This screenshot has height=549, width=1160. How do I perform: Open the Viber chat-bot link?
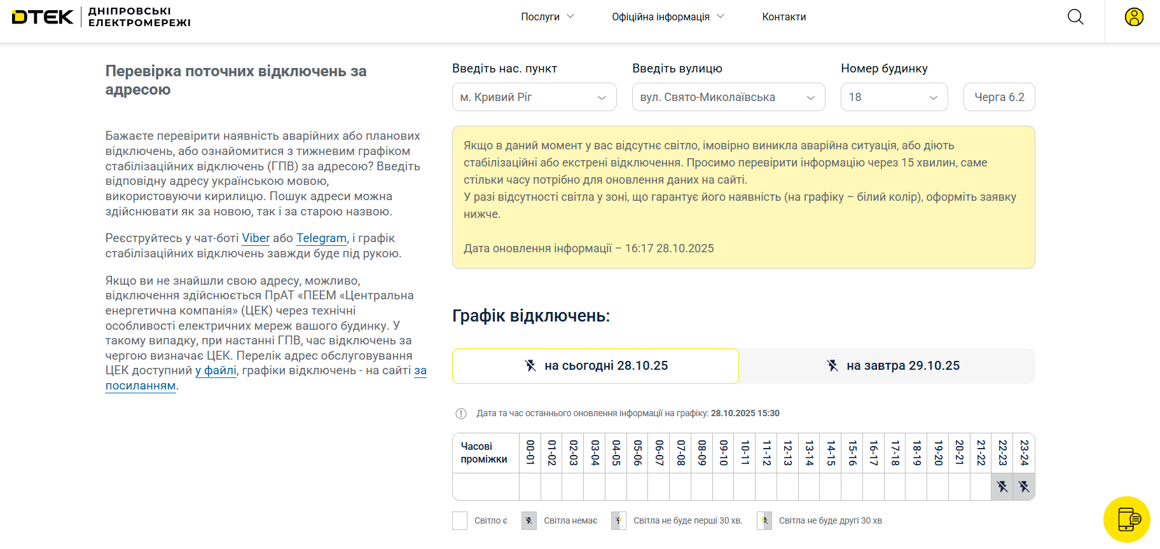256,238
